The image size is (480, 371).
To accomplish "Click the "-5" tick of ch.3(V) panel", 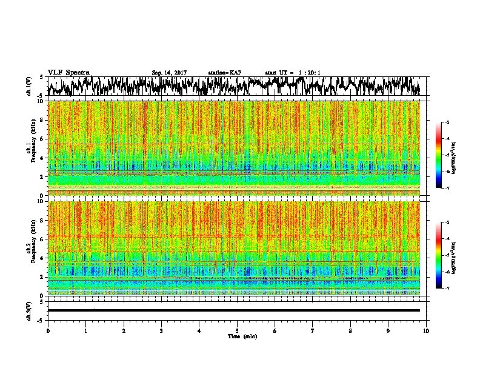I will click(x=41, y=321).
